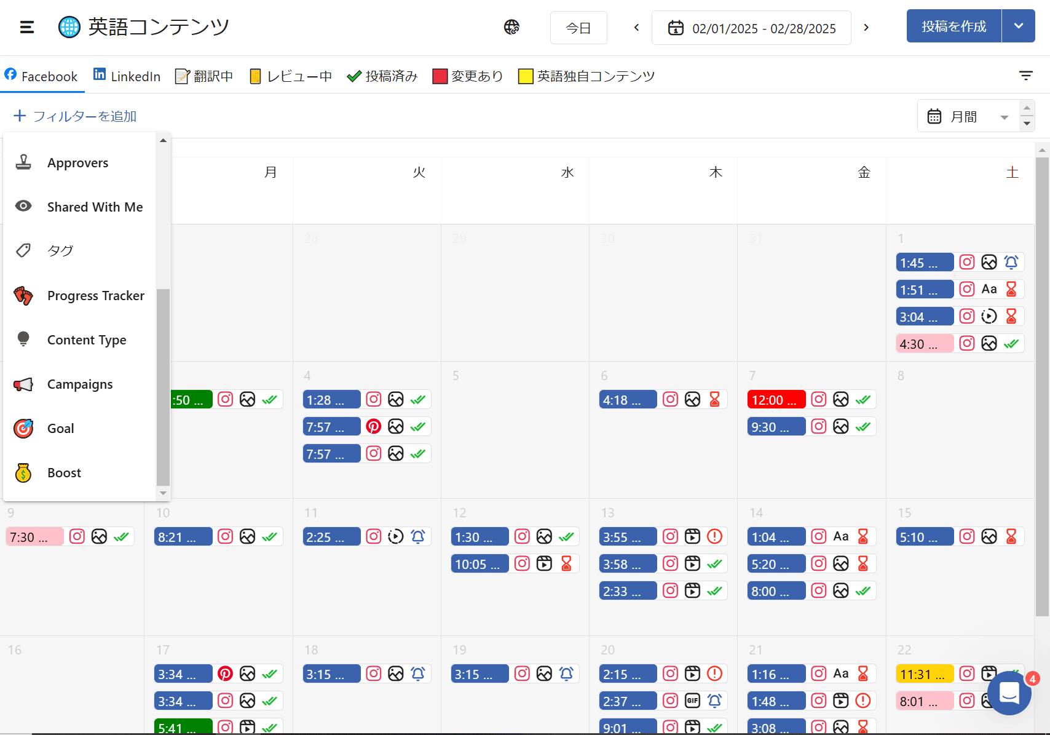The width and height of the screenshot is (1050, 735).
Task: Open the chat support bubble
Action: 1009,693
